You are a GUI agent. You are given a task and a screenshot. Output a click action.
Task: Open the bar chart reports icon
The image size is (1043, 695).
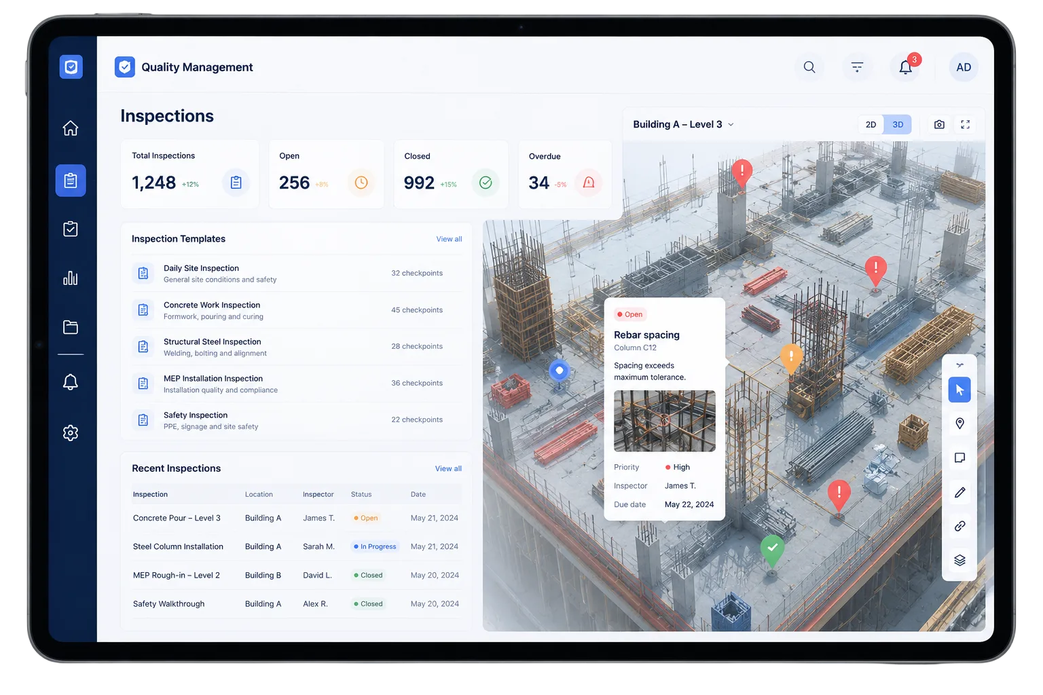point(71,278)
